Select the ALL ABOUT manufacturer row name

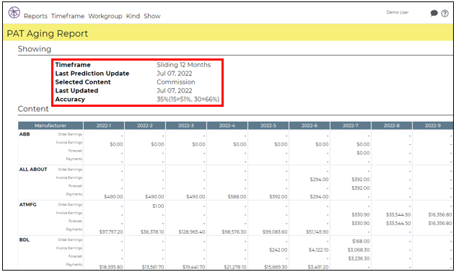(33, 170)
